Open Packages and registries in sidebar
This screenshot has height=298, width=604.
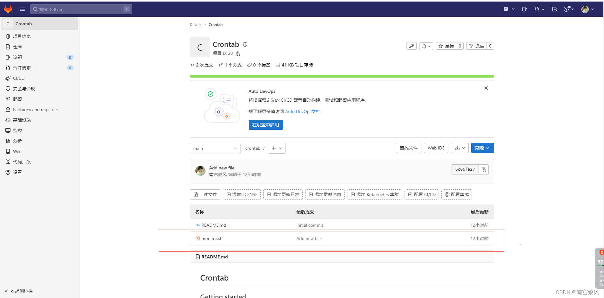[40, 110]
